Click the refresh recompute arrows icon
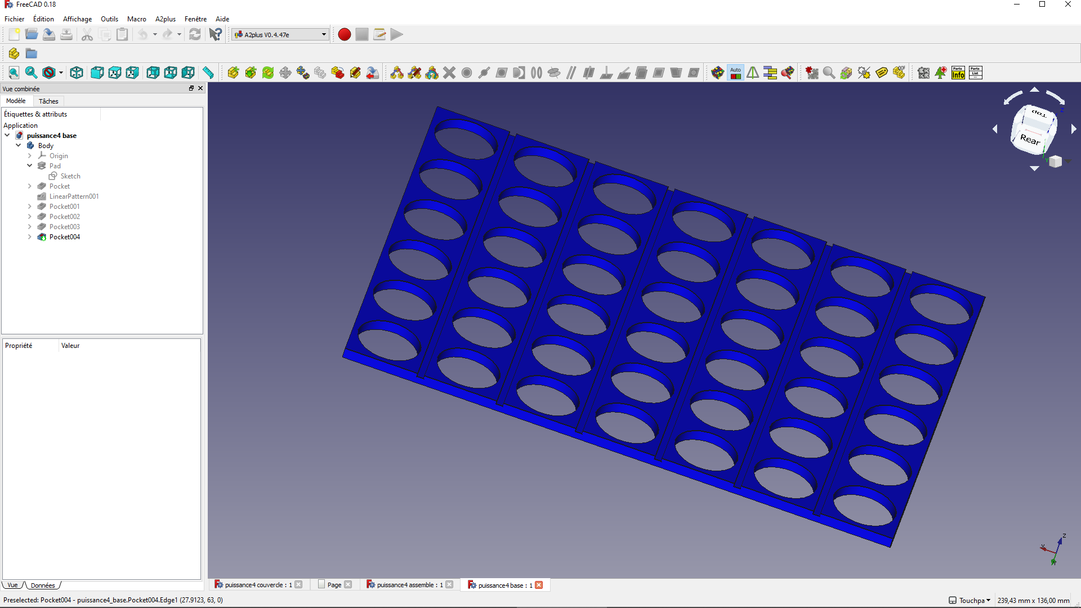This screenshot has height=608, width=1081. tap(195, 34)
